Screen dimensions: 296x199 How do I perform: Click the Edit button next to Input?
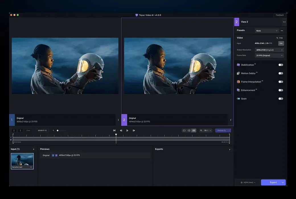pos(281,43)
